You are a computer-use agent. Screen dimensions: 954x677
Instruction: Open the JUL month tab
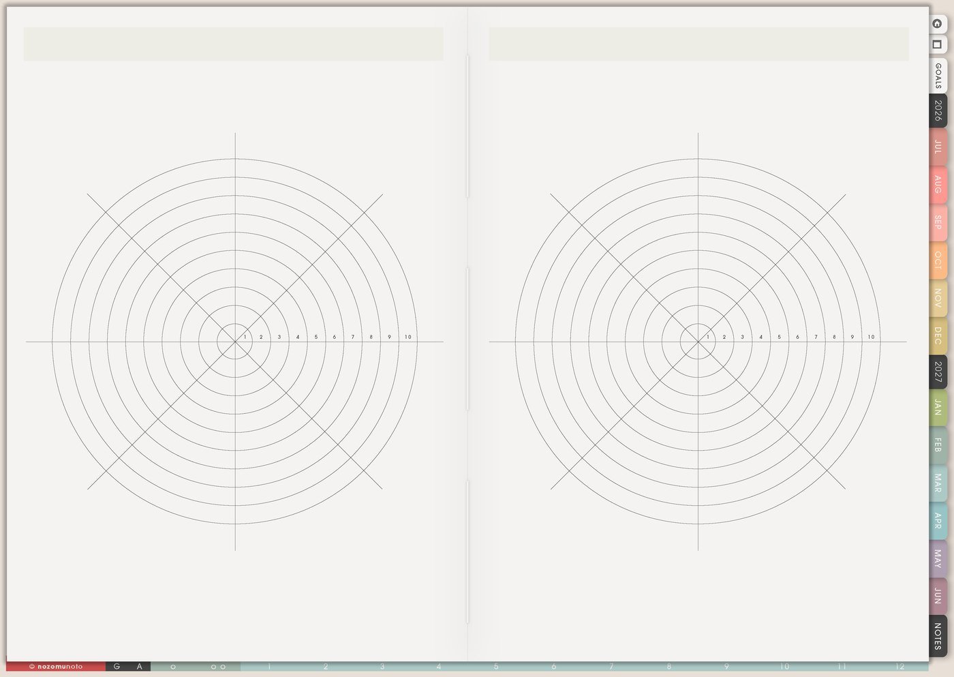(x=938, y=147)
